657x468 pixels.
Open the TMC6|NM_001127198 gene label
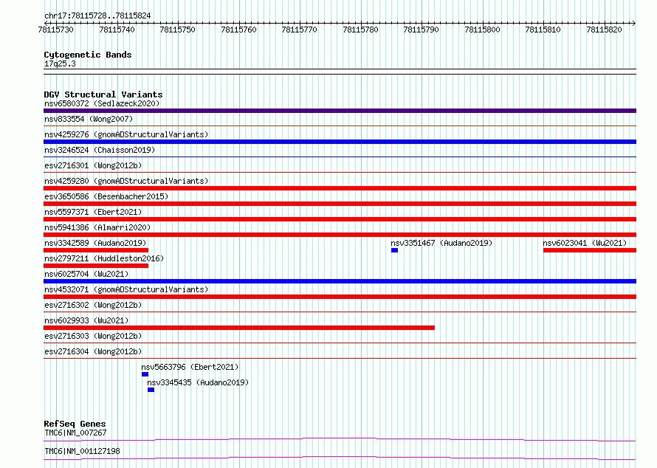[82, 451]
